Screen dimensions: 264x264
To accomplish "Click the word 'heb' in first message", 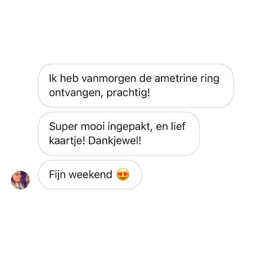I will [x=69, y=78].
